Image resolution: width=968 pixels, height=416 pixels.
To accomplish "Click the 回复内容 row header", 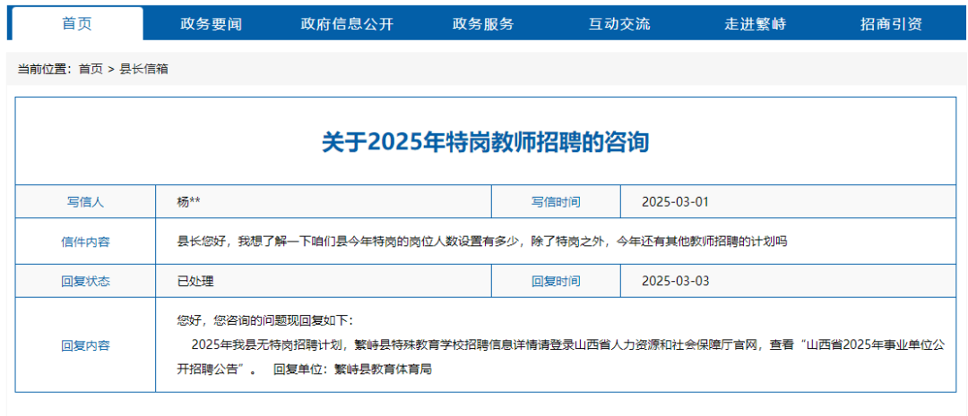I will point(85,345).
